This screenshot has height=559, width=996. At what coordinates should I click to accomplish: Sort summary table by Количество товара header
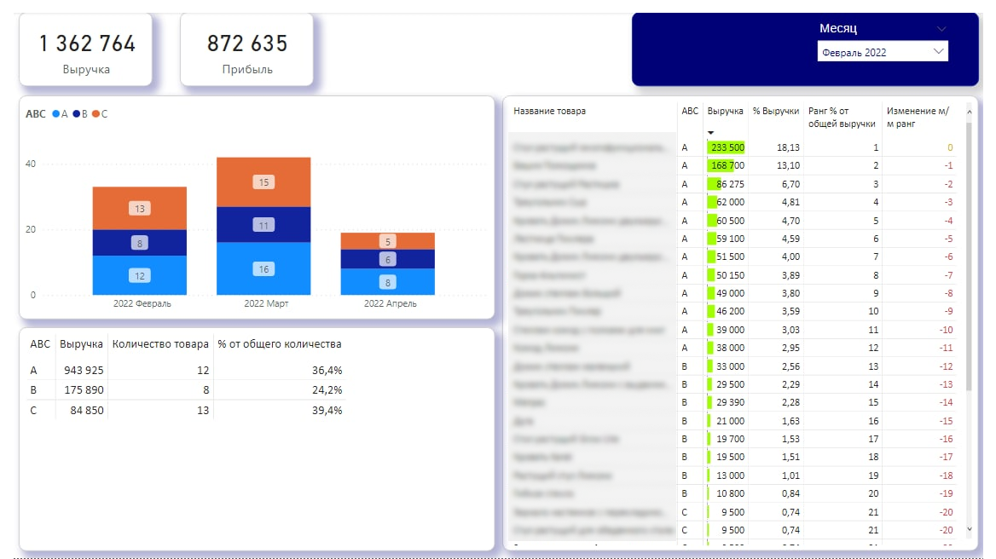point(160,344)
